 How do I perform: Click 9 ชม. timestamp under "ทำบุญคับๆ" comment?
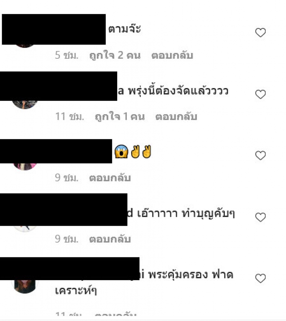pos(67,239)
